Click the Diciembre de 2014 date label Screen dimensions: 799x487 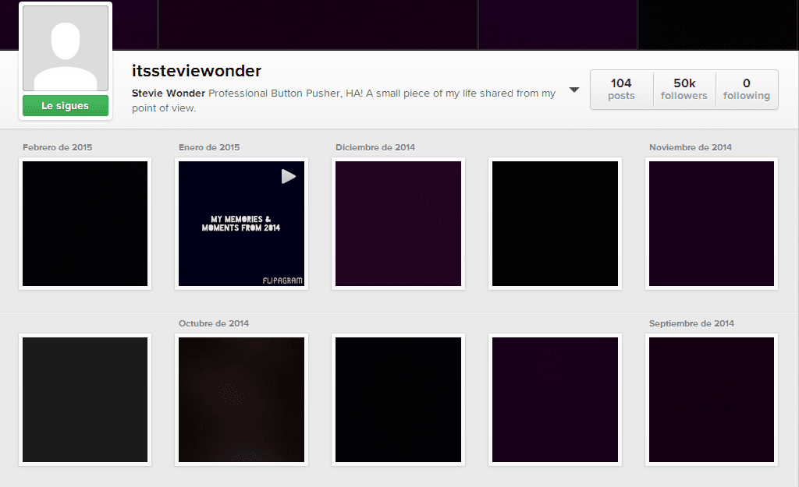(x=375, y=147)
